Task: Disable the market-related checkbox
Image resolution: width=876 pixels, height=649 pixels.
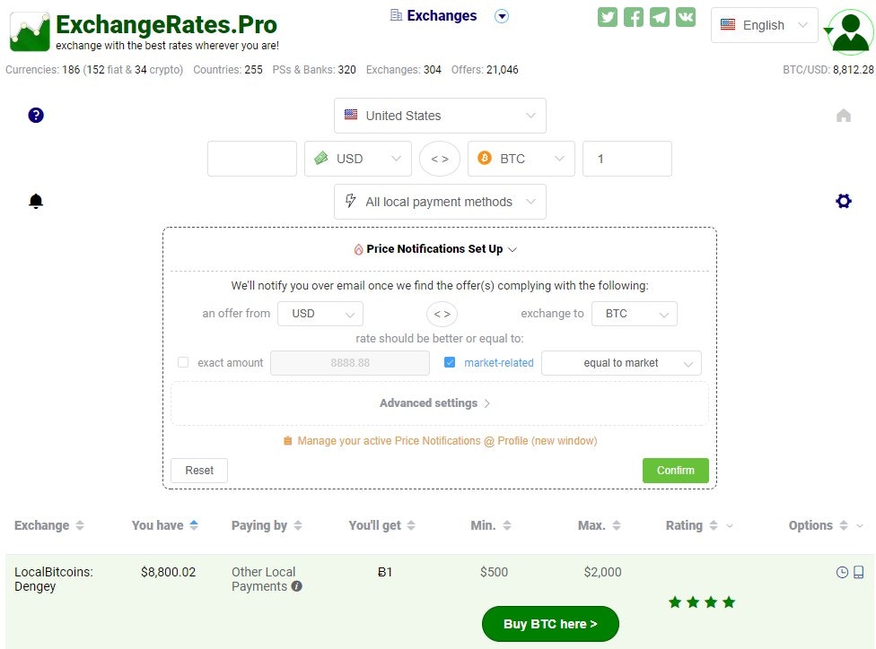Action: 450,362
